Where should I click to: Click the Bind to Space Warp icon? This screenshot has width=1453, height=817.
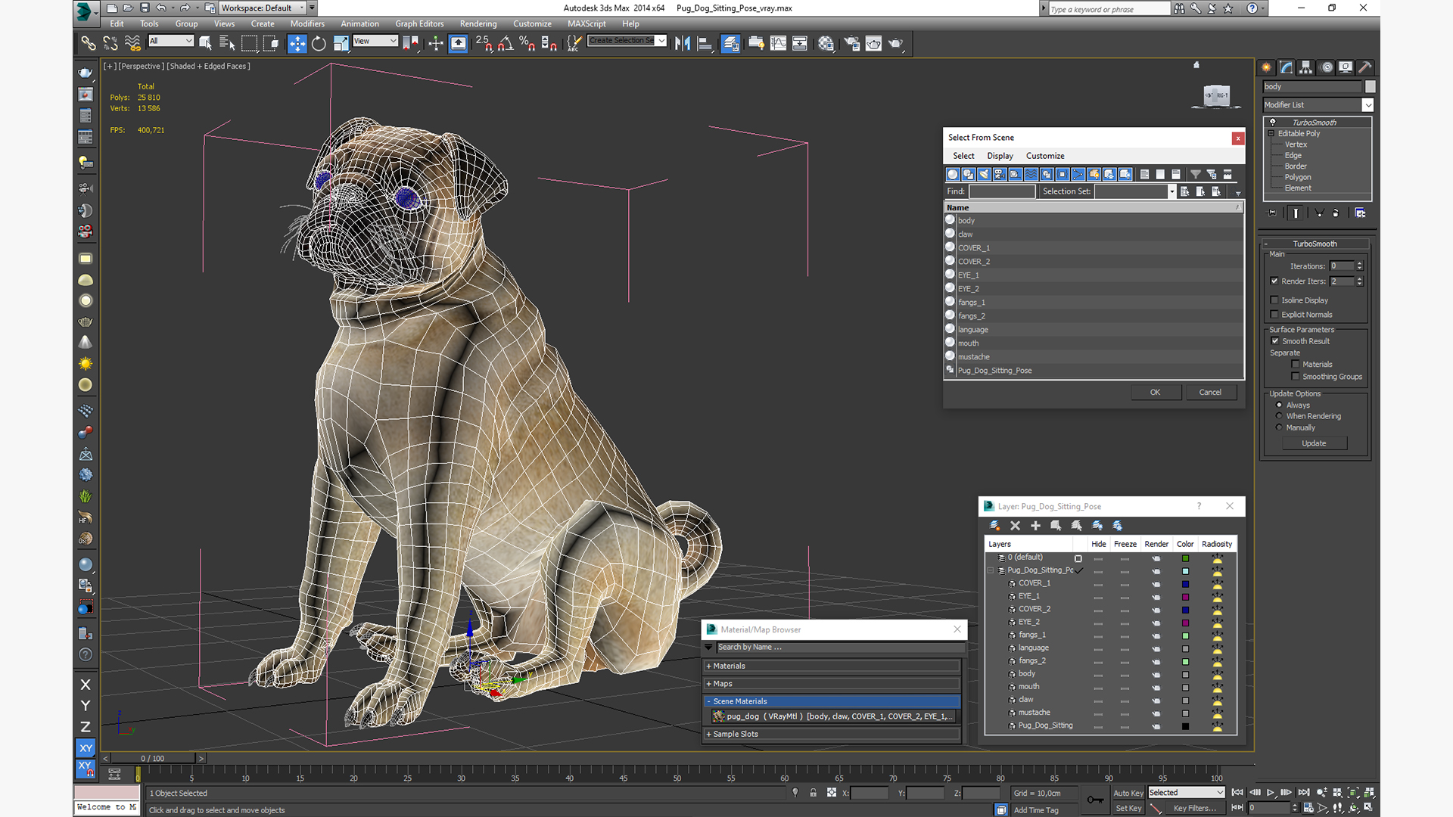(x=132, y=44)
